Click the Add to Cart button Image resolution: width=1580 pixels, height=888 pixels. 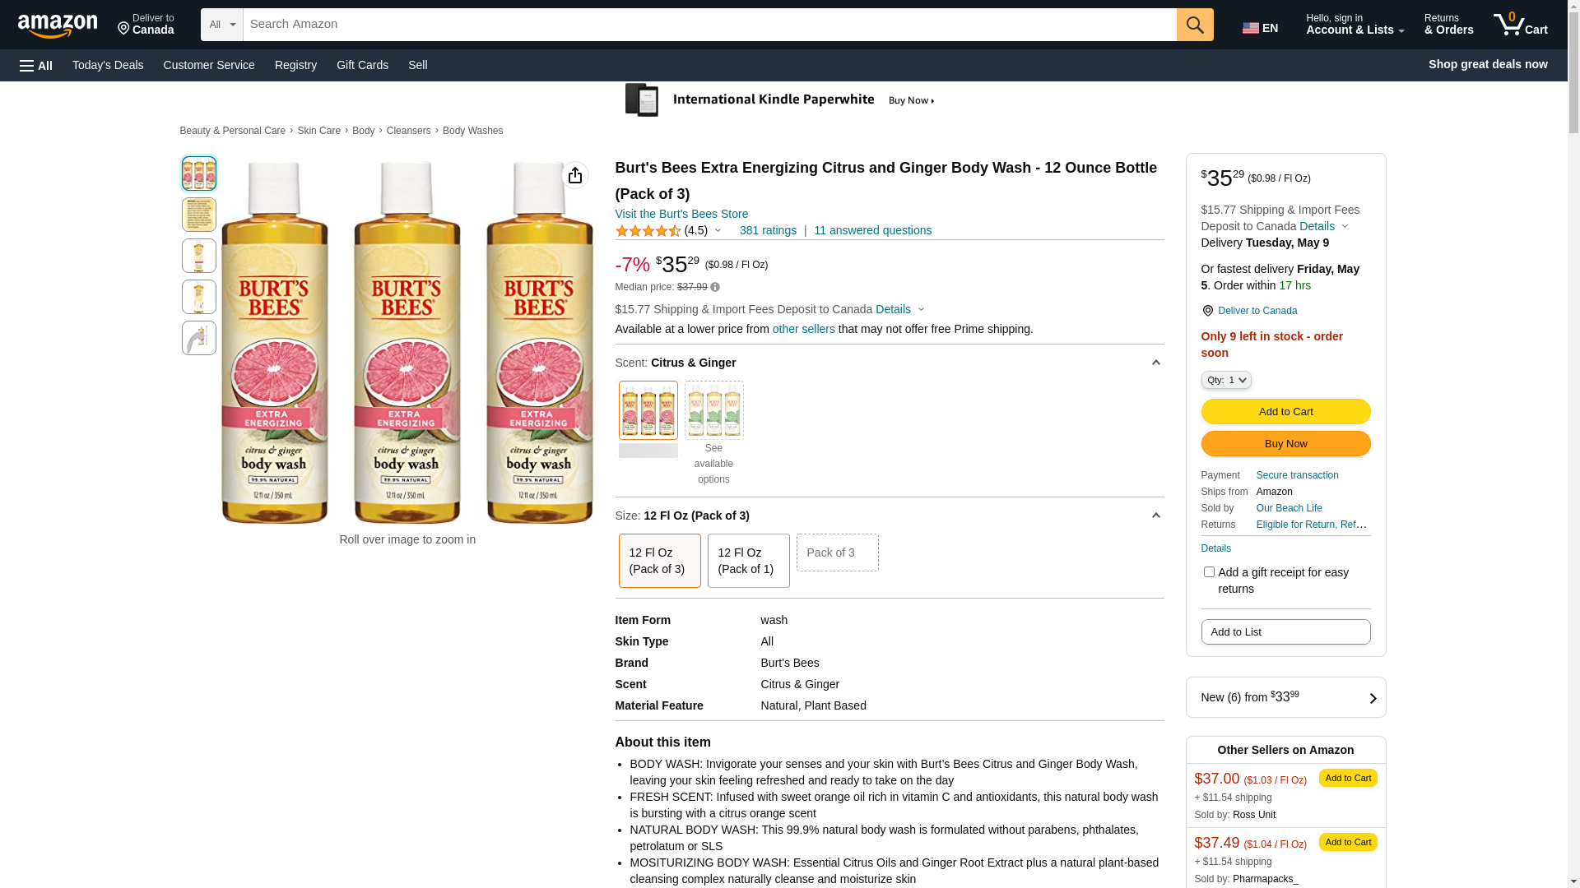[1285, 411]
